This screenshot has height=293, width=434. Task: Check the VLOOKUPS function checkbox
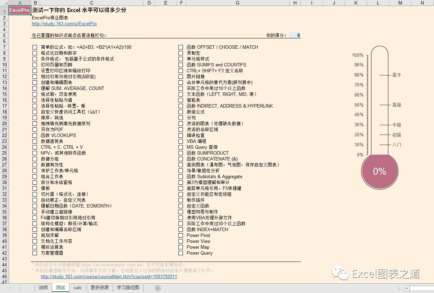pos(35,135)
